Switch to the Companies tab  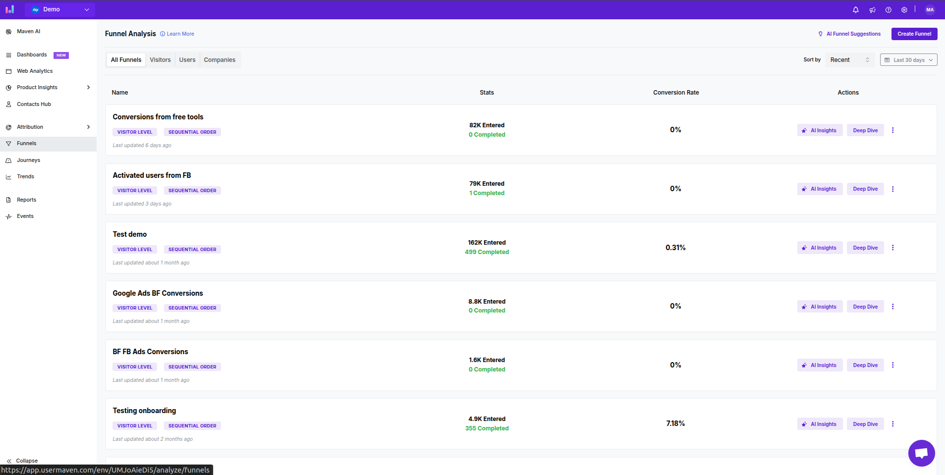[220, 60]
